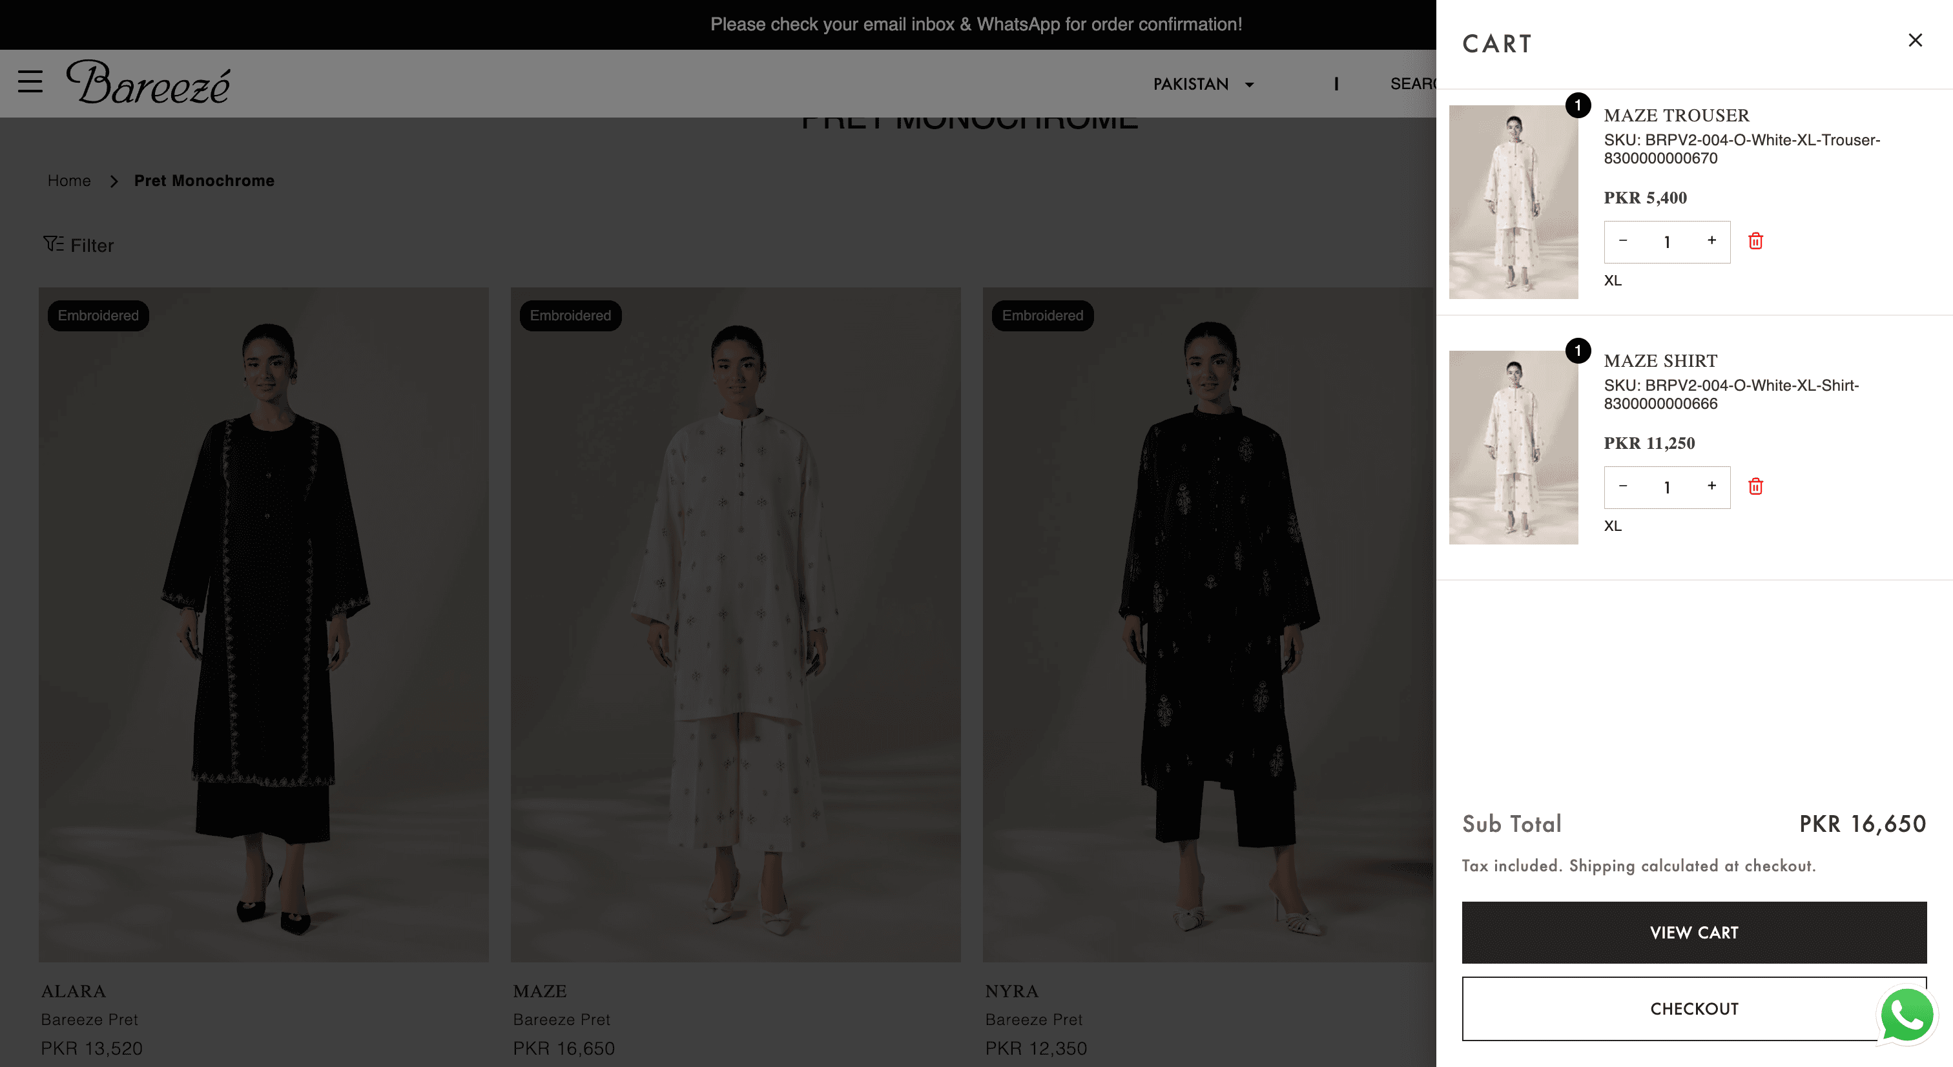Viewport: 1953px width, 1067px height.
Task: Open WhatsApp chat bubble
Action: 1906,1015
